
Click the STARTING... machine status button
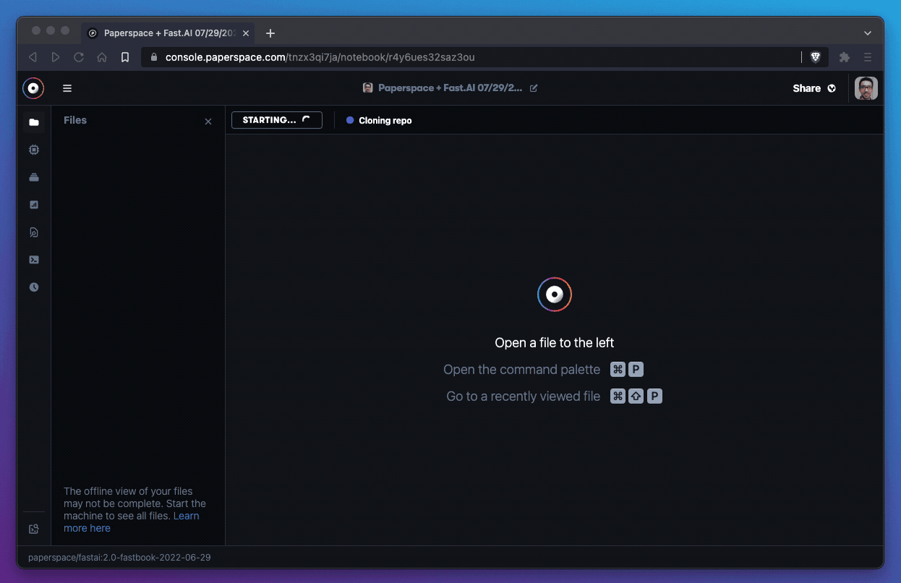(276, 120)
